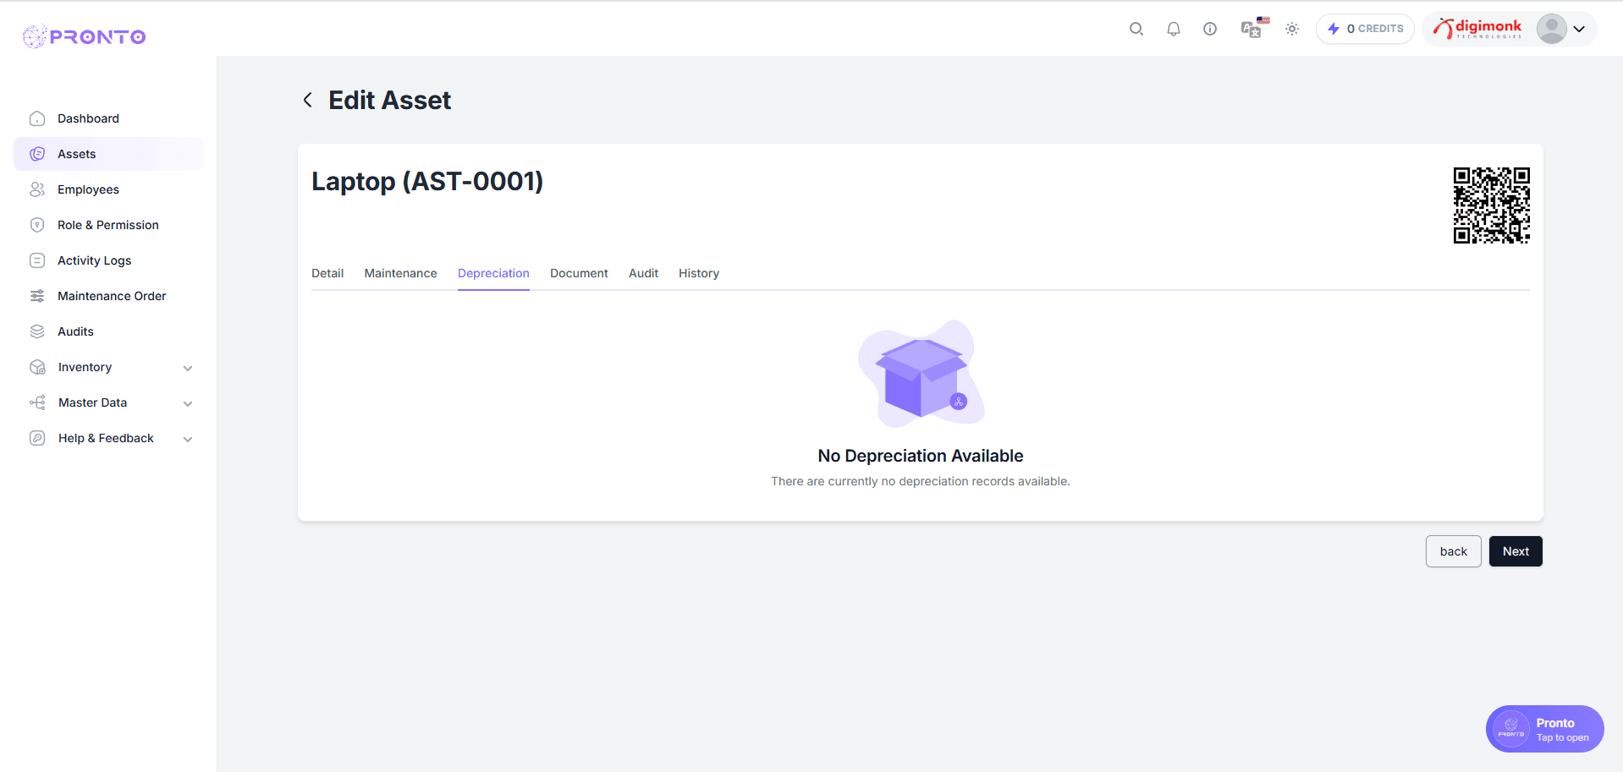Expand the Inventory submenu
1623x772 pixels.
point(188,368)
